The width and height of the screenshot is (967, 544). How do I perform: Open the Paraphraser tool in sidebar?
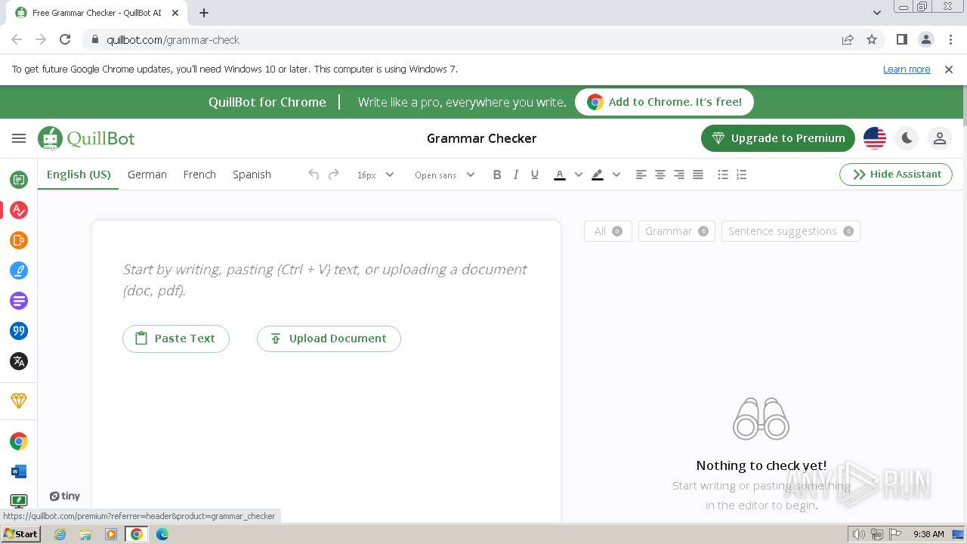pyautogui.click(x=19, y=180)
